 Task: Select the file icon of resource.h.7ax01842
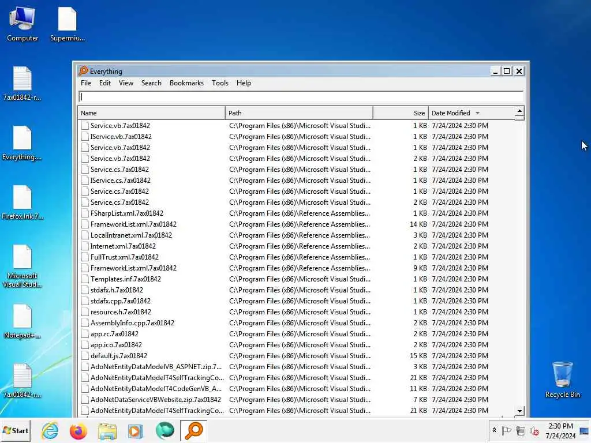tap(85, 312)
